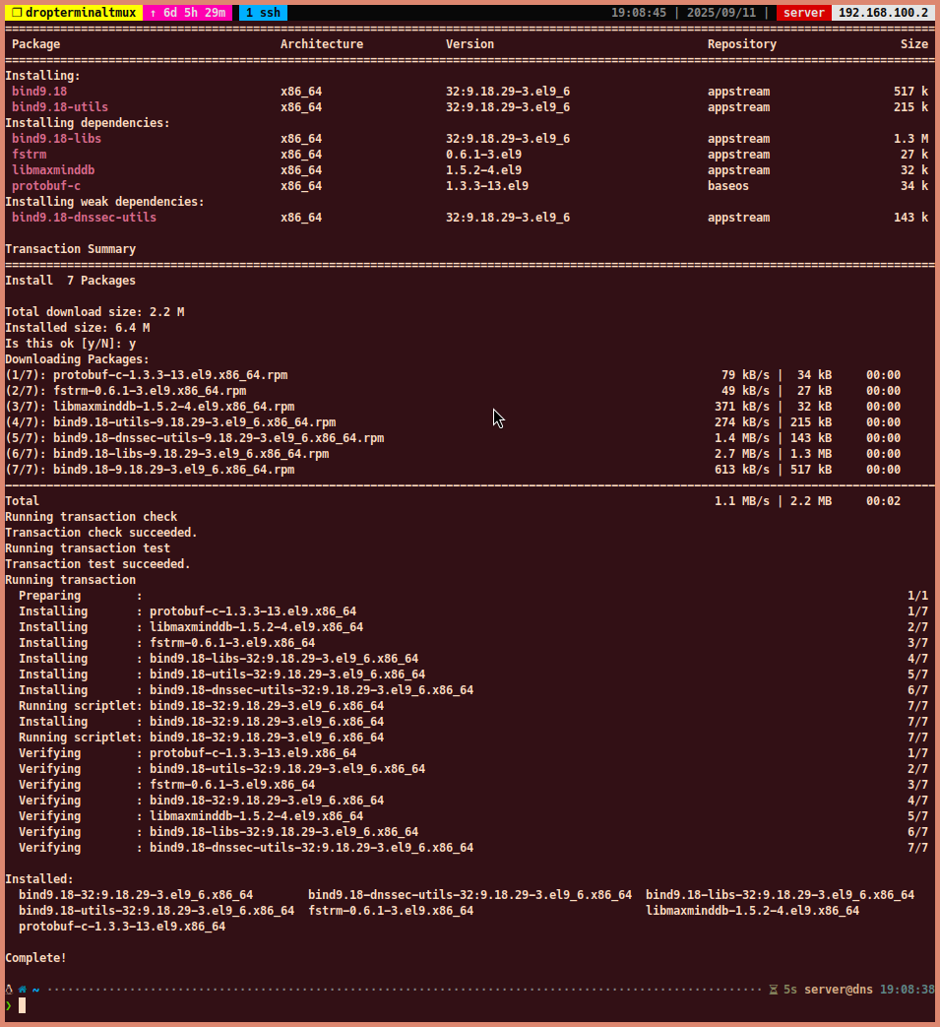This screenshot has width=940, height=1027.
Task: Click the tmux session icon before dropterminaltmux
Action: 16,13
